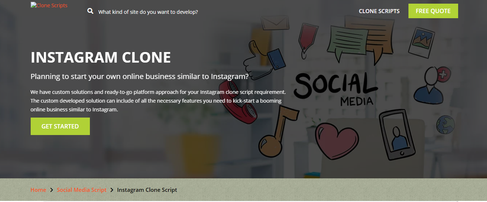Open Social Media Script breadcrumb link
Screen dimensions: 487x202
[81, 190]
